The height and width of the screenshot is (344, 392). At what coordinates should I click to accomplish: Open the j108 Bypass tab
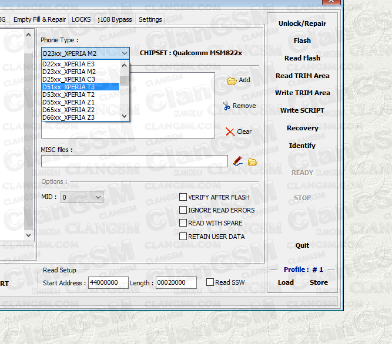pos(115,19)
